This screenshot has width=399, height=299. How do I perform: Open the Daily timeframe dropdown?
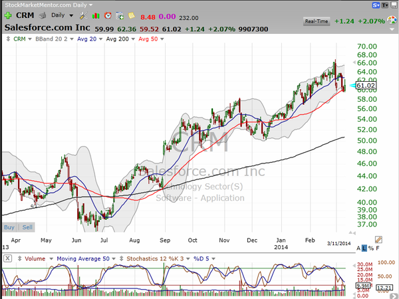pos(71,15)
